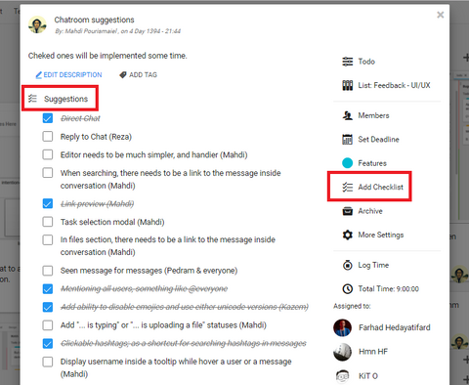Click the Total Time clock icon
Screen dimensions: 469x385
coord(347,288)
